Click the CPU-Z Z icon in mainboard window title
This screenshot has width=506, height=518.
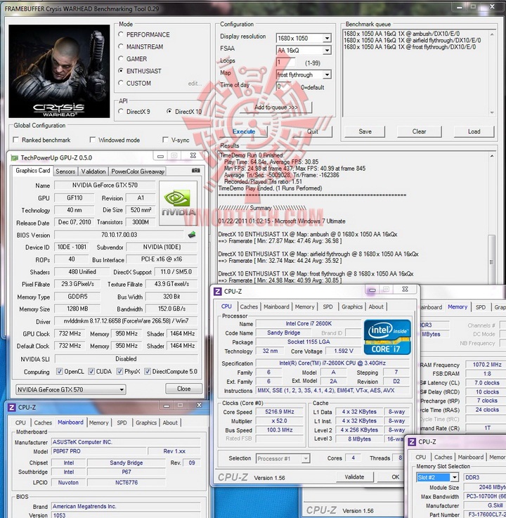coord(11,408)
